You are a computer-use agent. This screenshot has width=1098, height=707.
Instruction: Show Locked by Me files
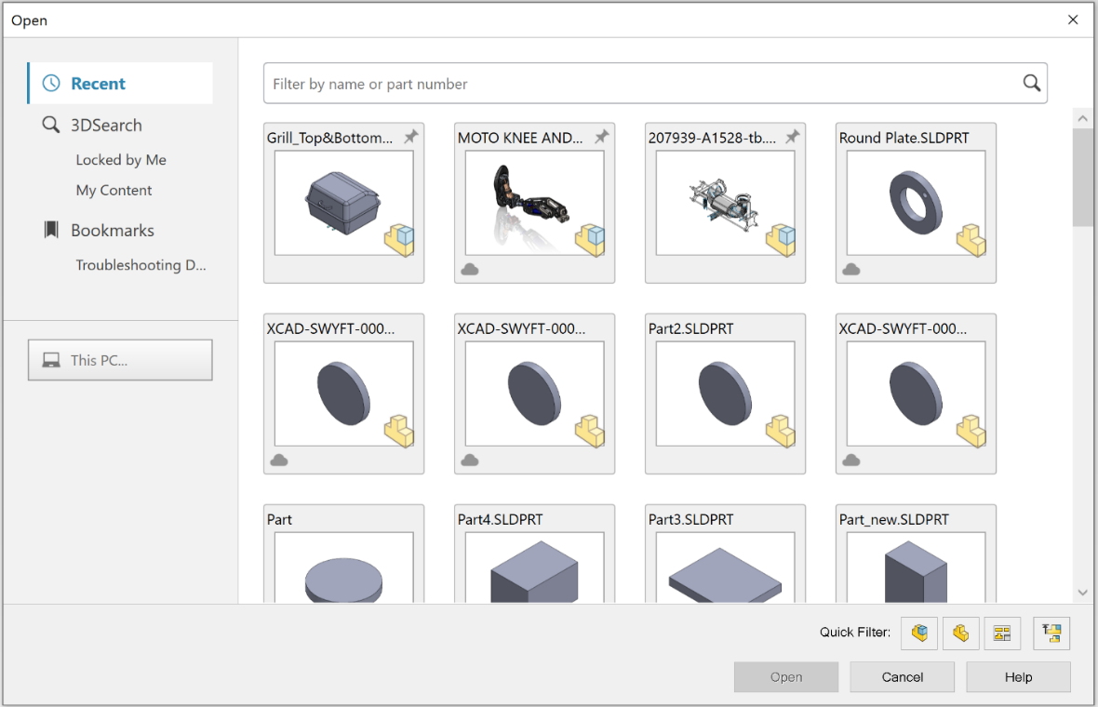121,160
